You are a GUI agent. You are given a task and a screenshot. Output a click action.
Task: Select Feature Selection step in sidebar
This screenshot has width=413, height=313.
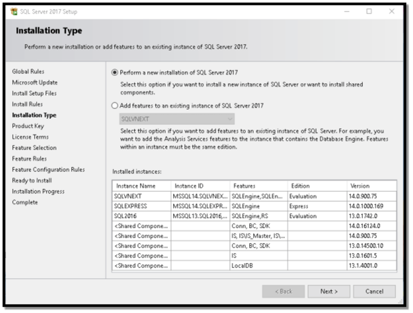(34, 148)
